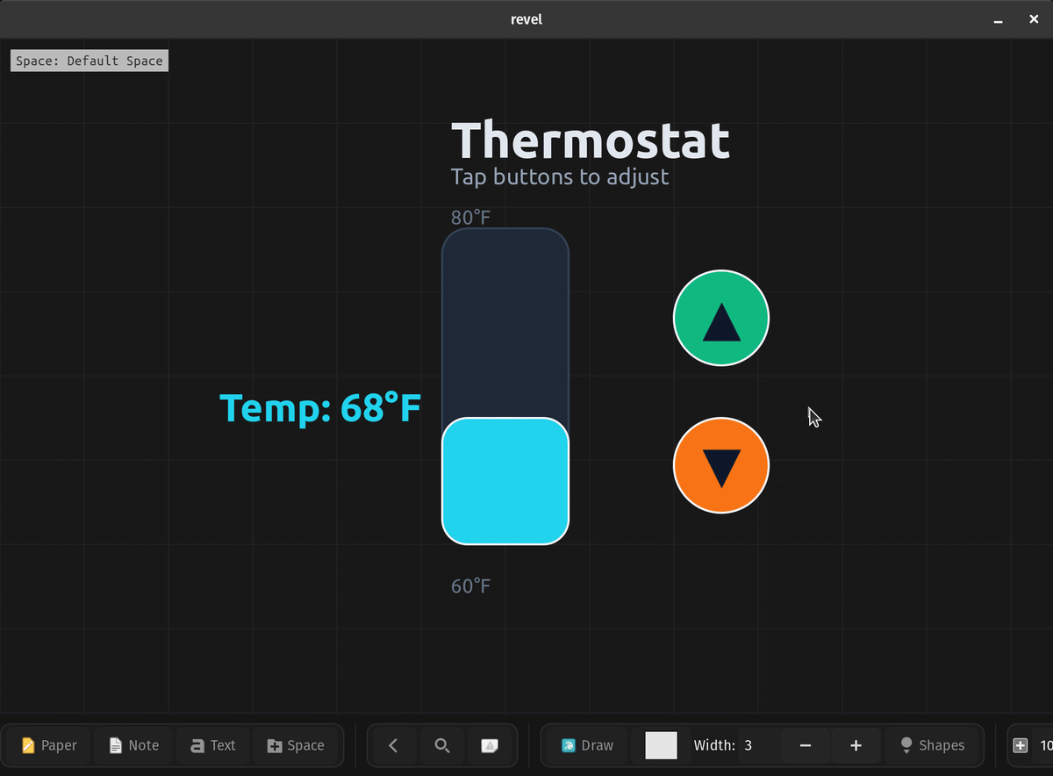This screenshot has height=776, width=1053.
Task: Create a new Space
Action: tap(296, 745)
